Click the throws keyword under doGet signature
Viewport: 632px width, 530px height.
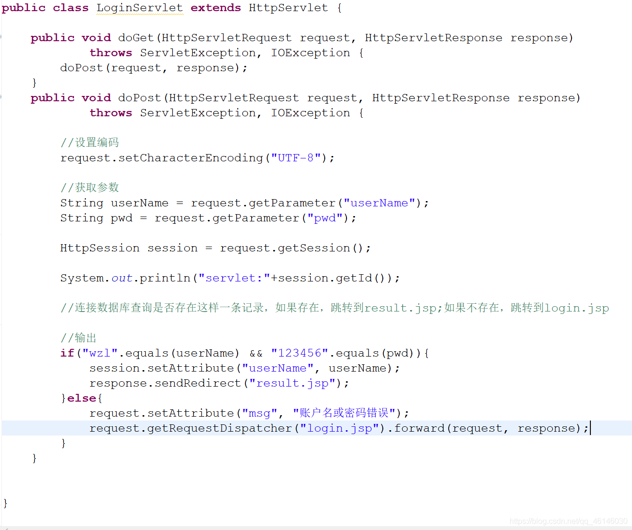111,53
